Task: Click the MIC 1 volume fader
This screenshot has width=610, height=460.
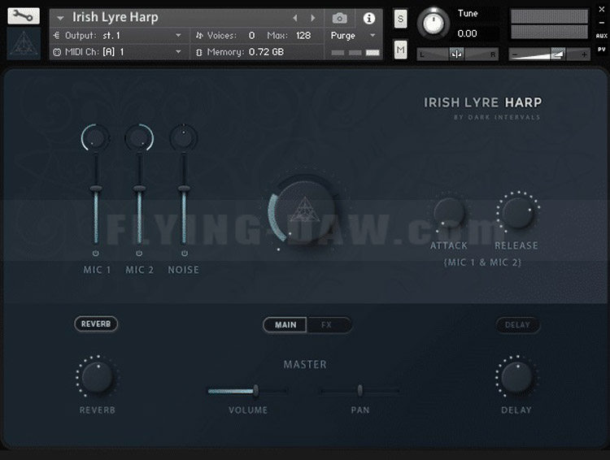Action: coord(96,189)
